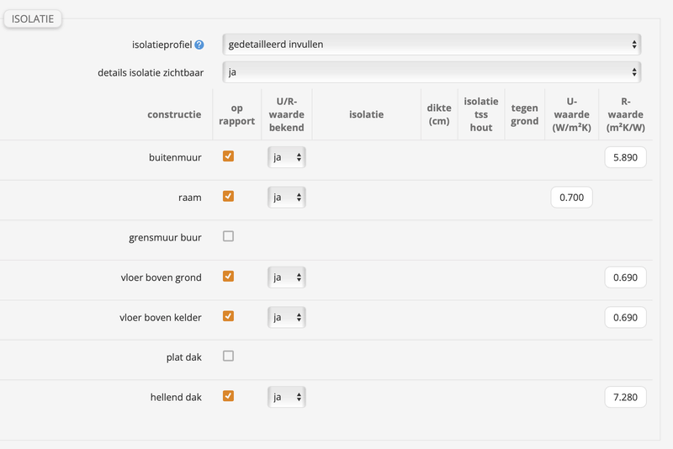Open raam U/R-waarde bekend dropdown
673x449 pixels.
click(287, 197)
